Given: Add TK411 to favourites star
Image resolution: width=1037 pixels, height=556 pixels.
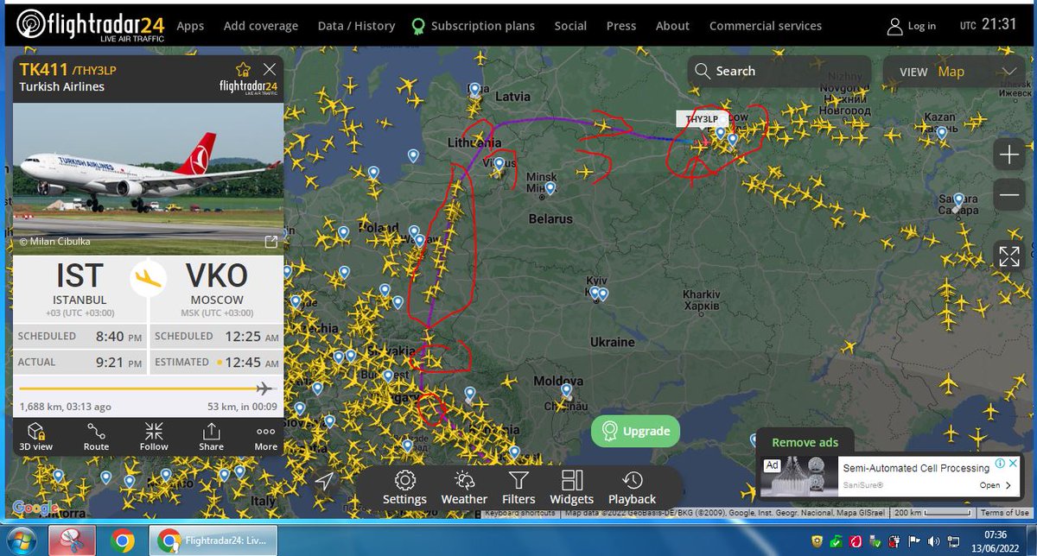Looking at the screenshot, I should [243, 70].
